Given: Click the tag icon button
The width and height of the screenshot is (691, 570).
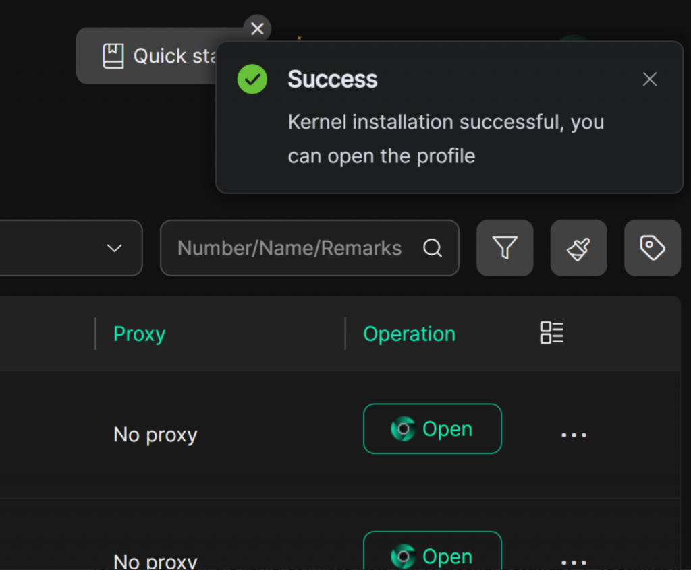Looking at the screenshot, I should (652, 248).
